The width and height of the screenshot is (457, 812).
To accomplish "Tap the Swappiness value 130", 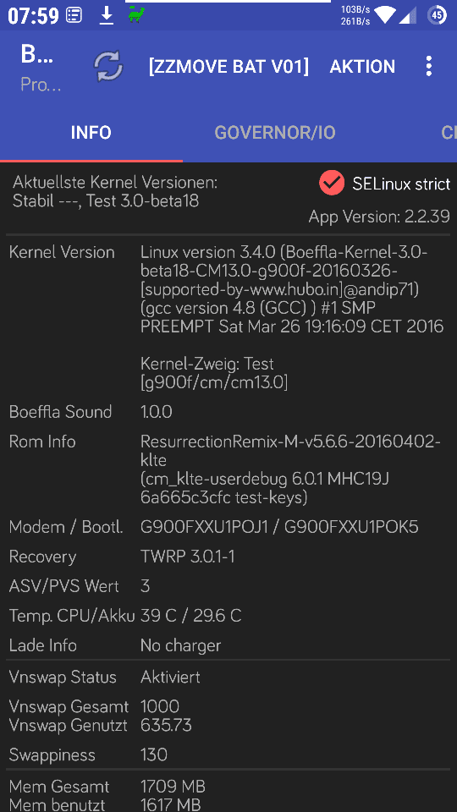I will pyautogui.click(x=154, y=754).
